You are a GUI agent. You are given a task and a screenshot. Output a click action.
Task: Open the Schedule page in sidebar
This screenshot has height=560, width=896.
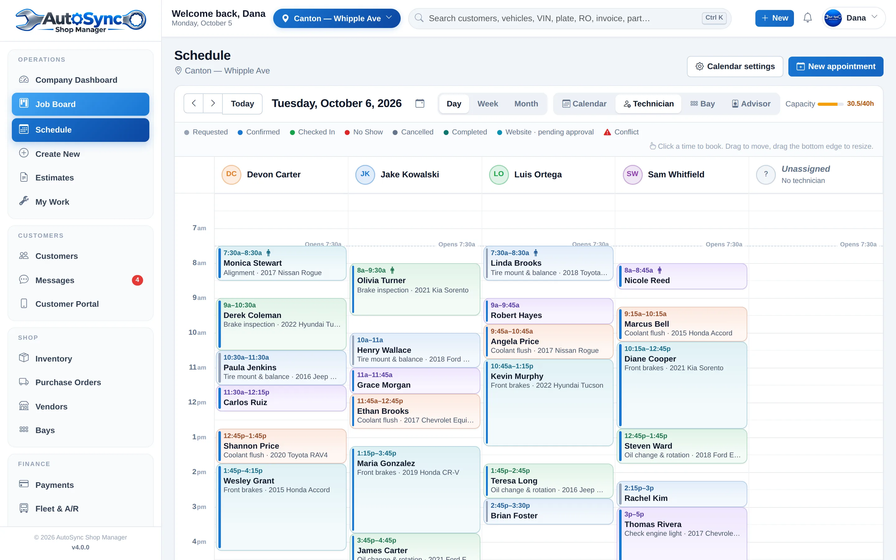click(80, 130)
